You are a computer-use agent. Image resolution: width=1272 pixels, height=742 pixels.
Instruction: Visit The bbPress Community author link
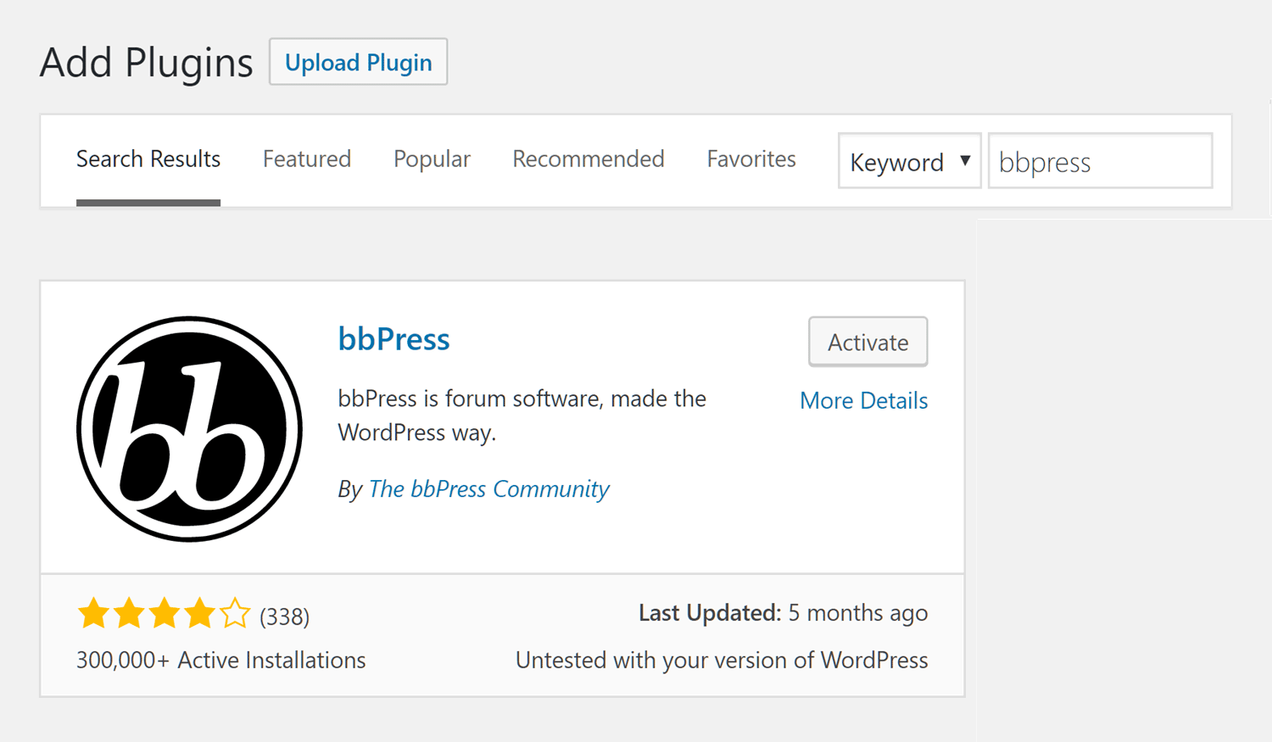(488, 489)
